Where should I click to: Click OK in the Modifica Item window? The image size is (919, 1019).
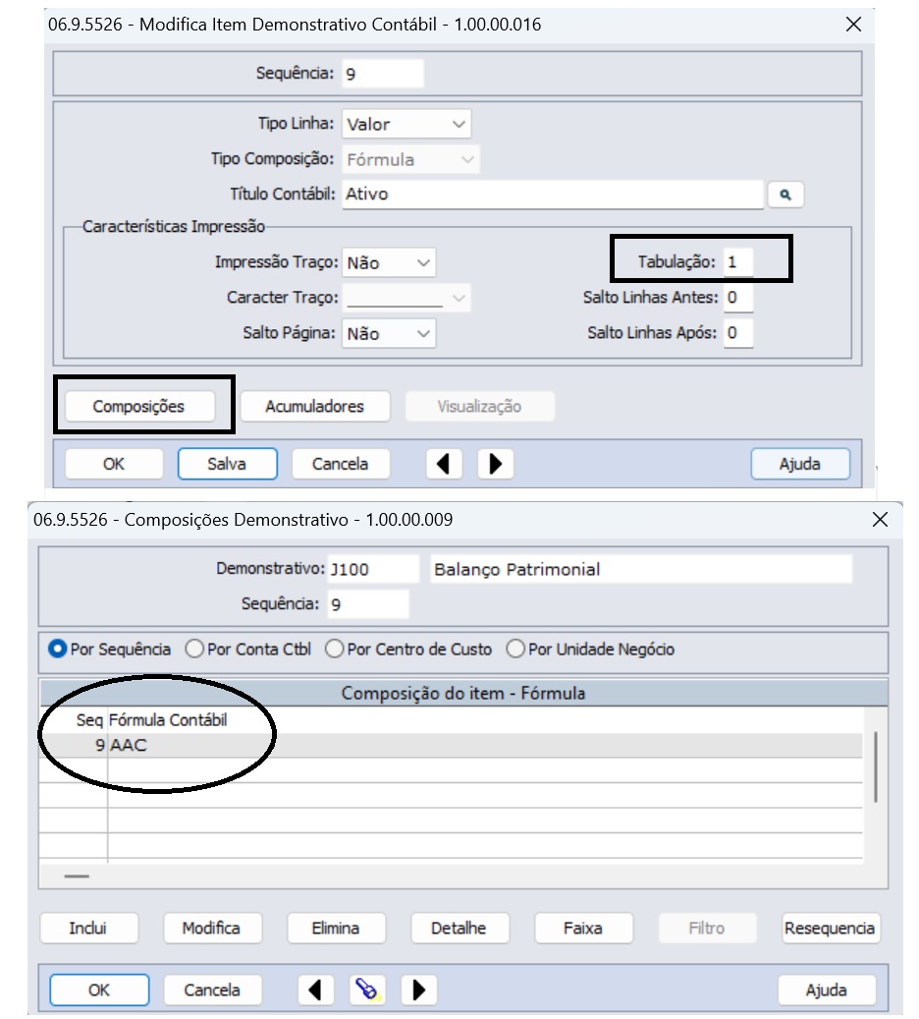pos(114,464)
